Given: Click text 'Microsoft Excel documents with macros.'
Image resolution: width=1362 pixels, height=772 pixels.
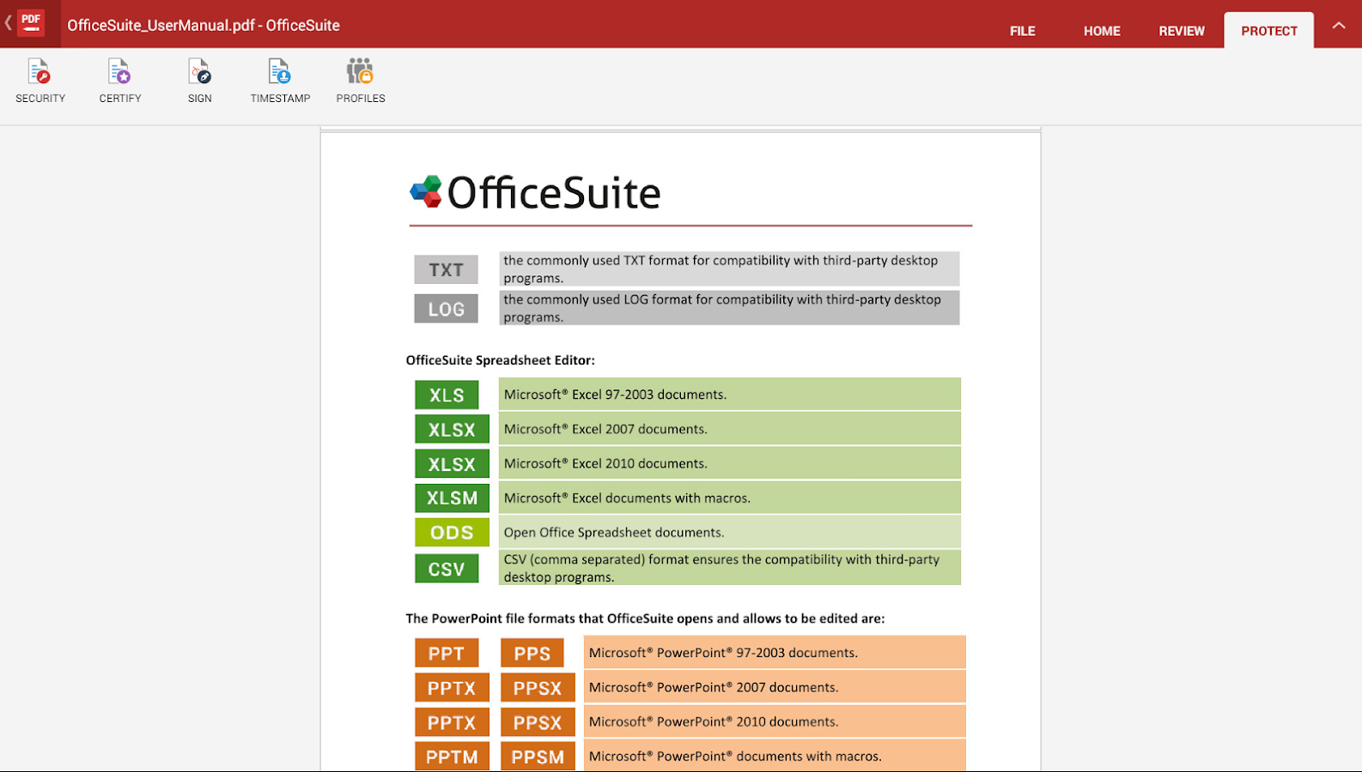Looking at the screenshot, I should 627,498.
